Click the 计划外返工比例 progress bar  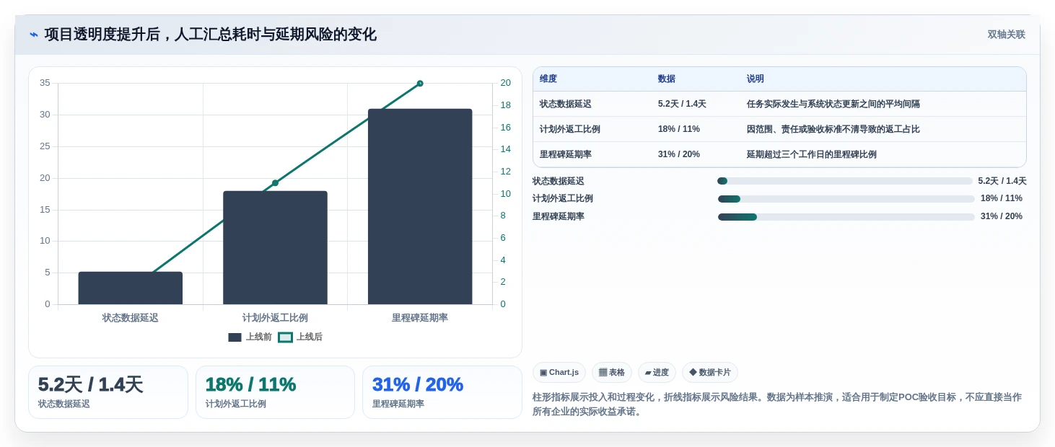point(846,199)
